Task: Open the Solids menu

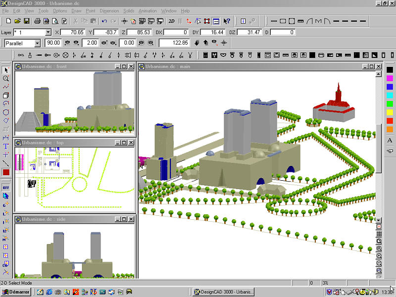Action: [x=128, y=10]
